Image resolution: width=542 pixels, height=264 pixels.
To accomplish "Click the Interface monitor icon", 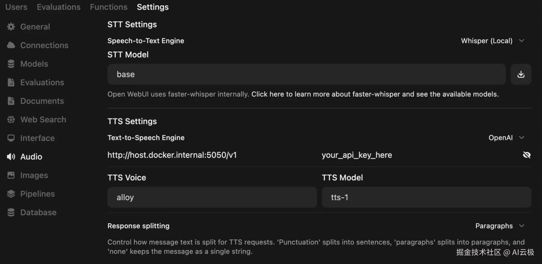I will pyautogui.click(x=11, y=138).
